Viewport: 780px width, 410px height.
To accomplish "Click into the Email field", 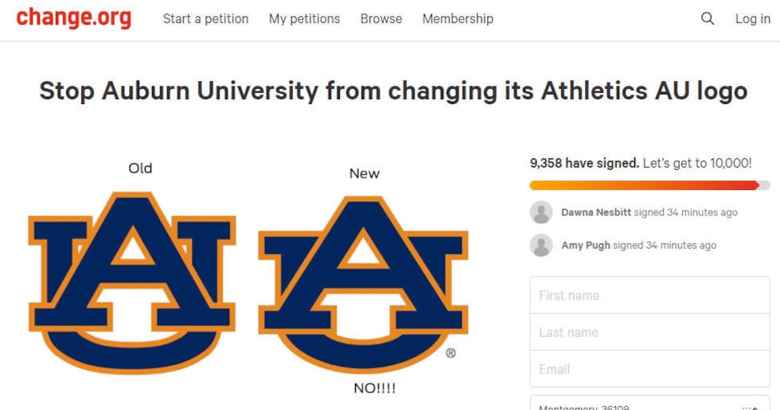I will tap(649, 369).
